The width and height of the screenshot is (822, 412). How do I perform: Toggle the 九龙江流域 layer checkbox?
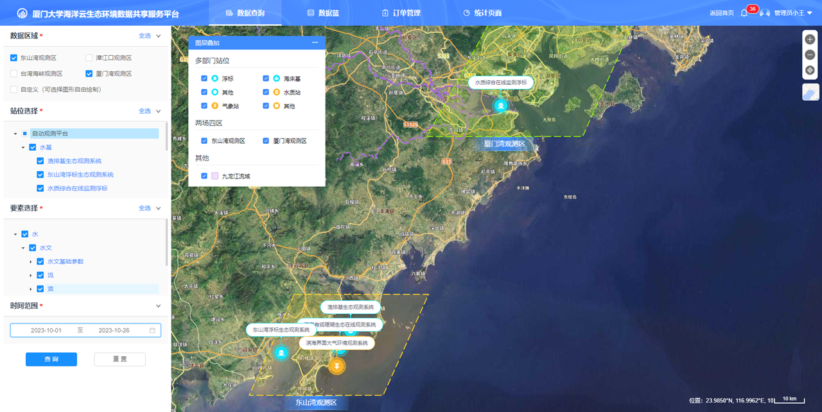(x=204, y=176)
